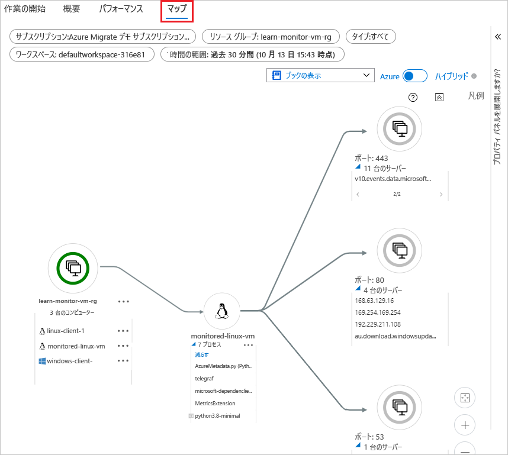Zoom in with the plus button
The width and height of the screenshot is (508, 455).
click(465, 425)
